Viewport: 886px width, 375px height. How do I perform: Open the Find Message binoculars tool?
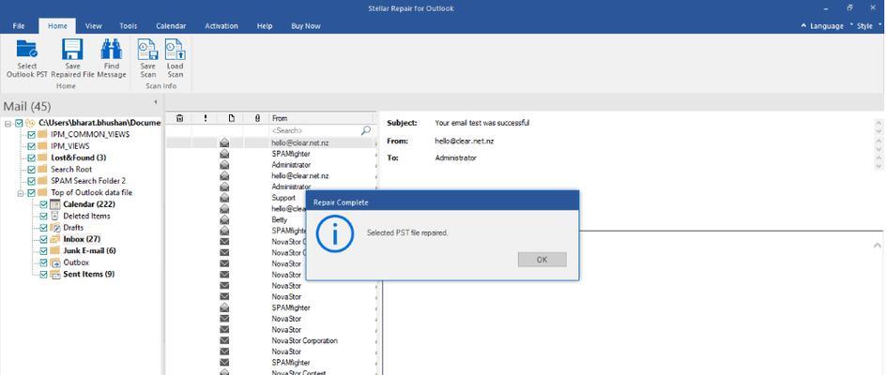click(112, 49)
